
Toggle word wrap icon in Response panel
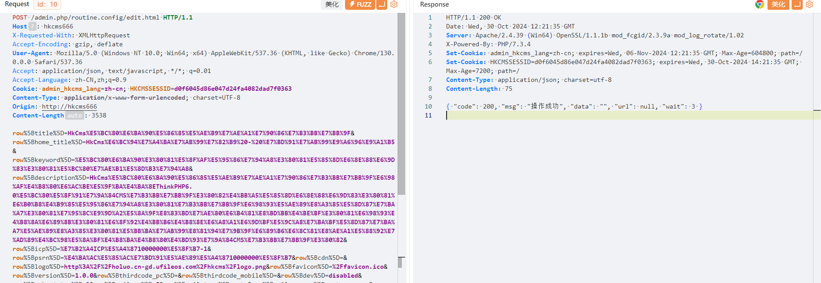pos(797,4)
